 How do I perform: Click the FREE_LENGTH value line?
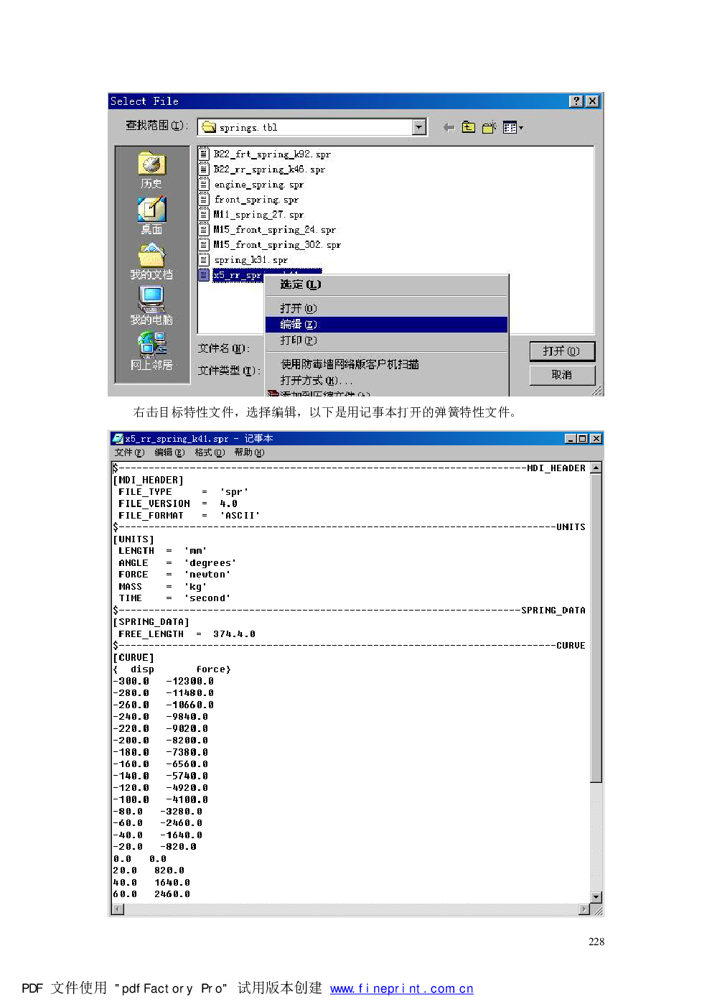click(x=187, y=634)
